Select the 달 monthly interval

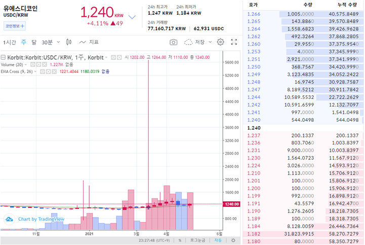[34, 42]
